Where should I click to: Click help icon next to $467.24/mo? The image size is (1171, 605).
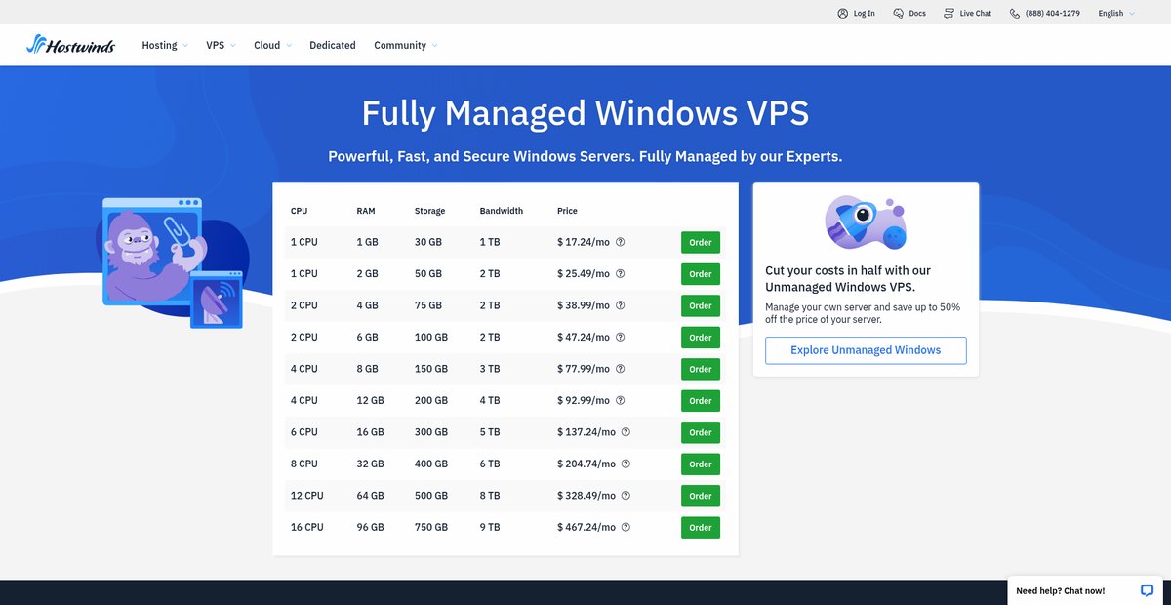(626, 527)
